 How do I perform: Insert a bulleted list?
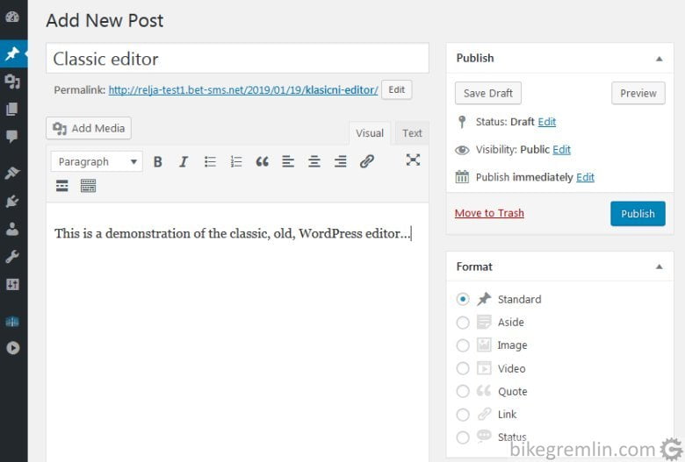[210, 162]
